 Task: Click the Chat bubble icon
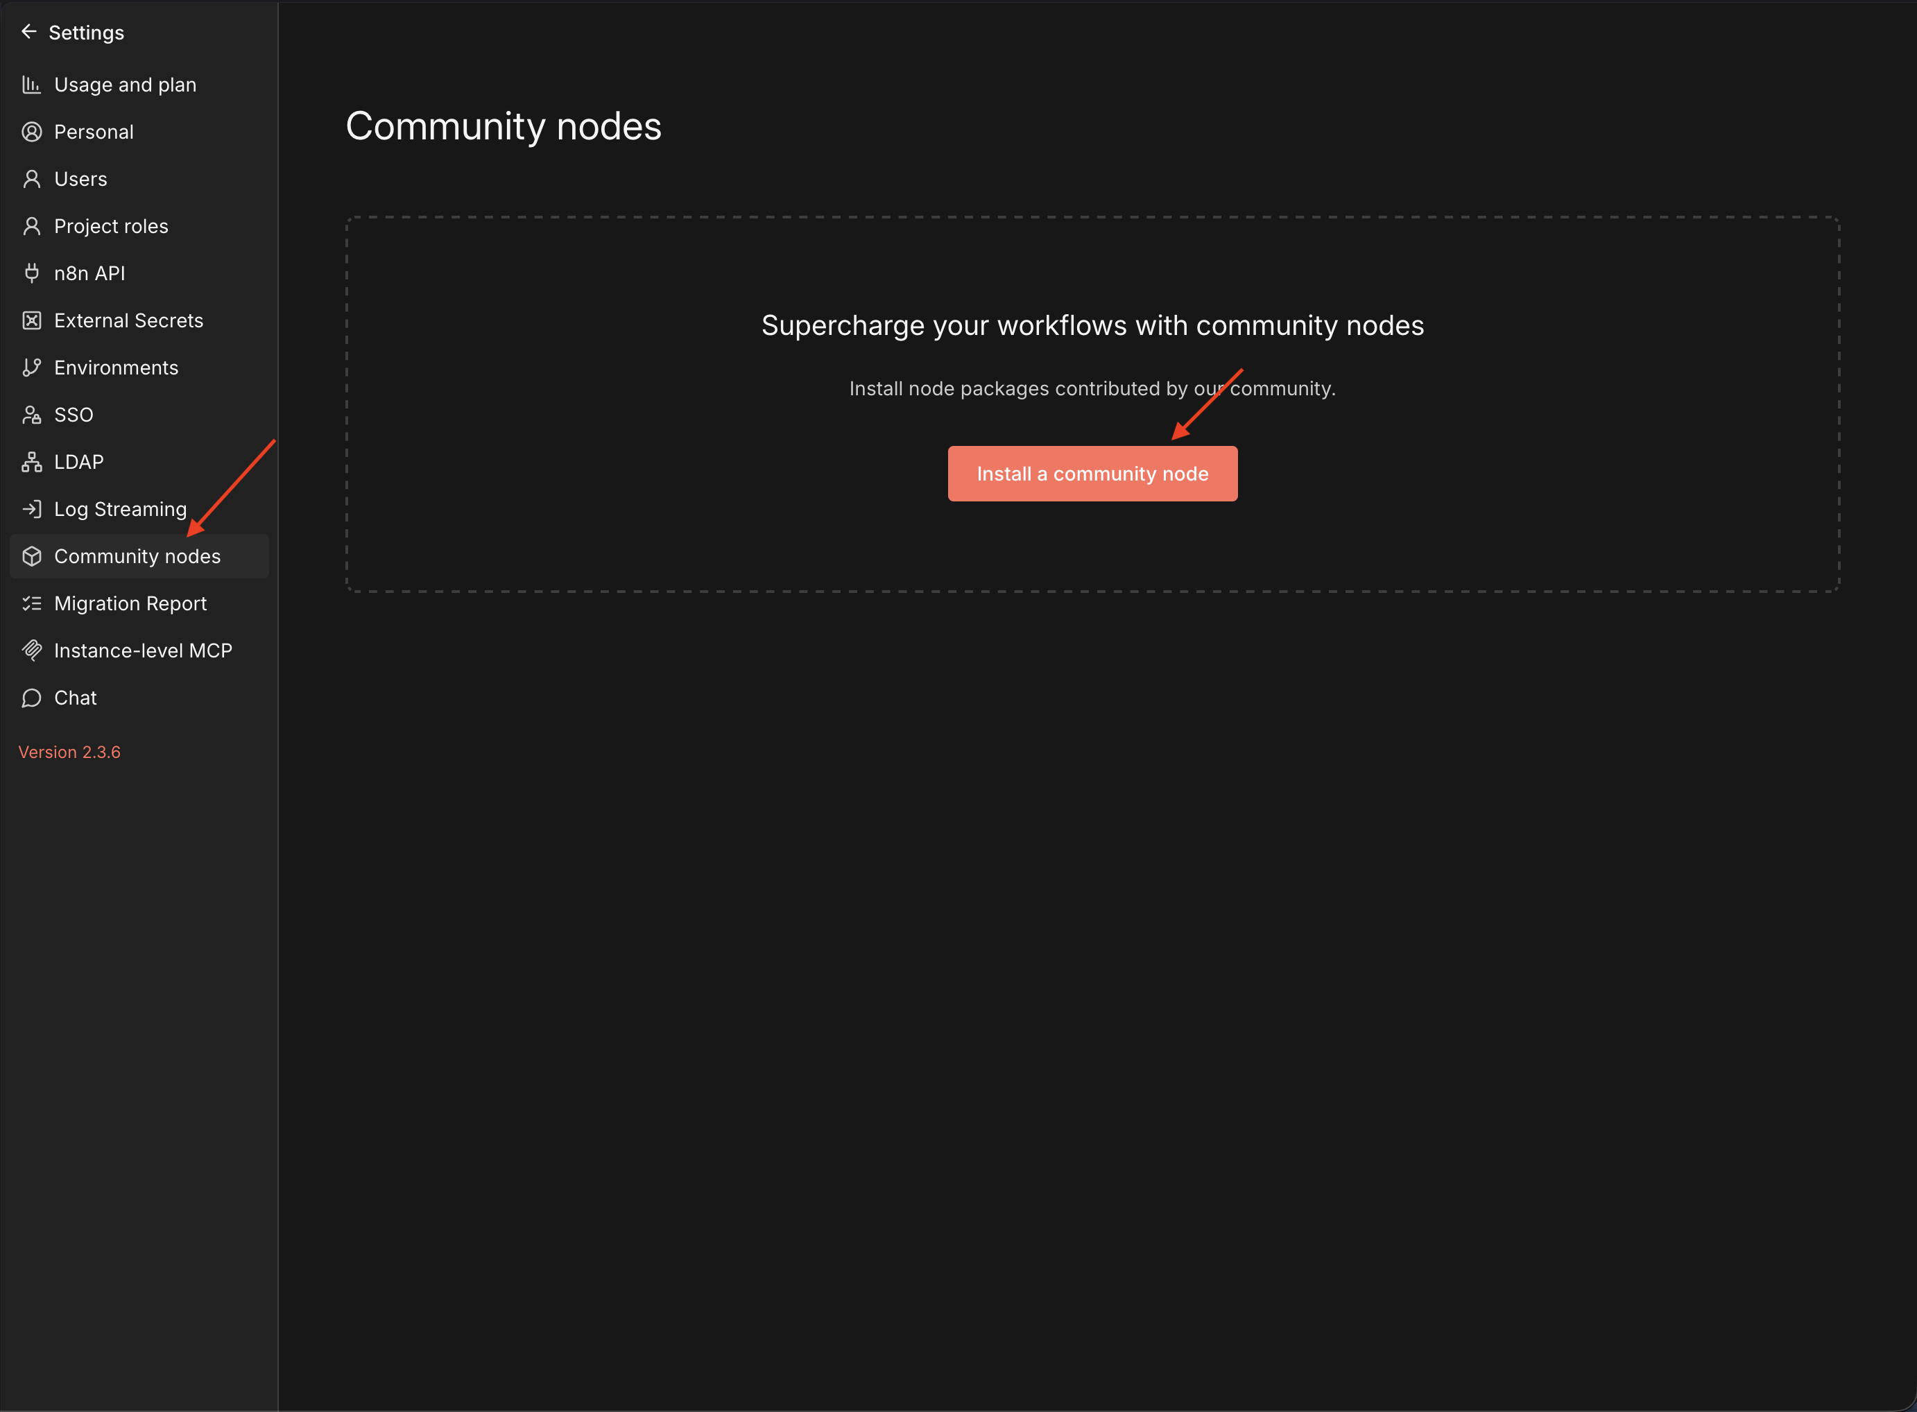coord(32,698)
